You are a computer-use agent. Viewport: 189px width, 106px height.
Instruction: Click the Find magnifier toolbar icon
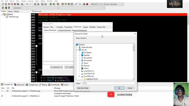[x=35, y=4]
